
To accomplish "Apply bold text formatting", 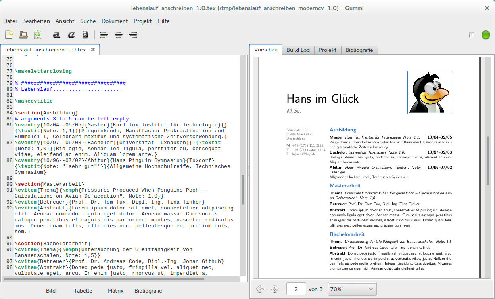I will pyautogui.click(x=57, y=35).
